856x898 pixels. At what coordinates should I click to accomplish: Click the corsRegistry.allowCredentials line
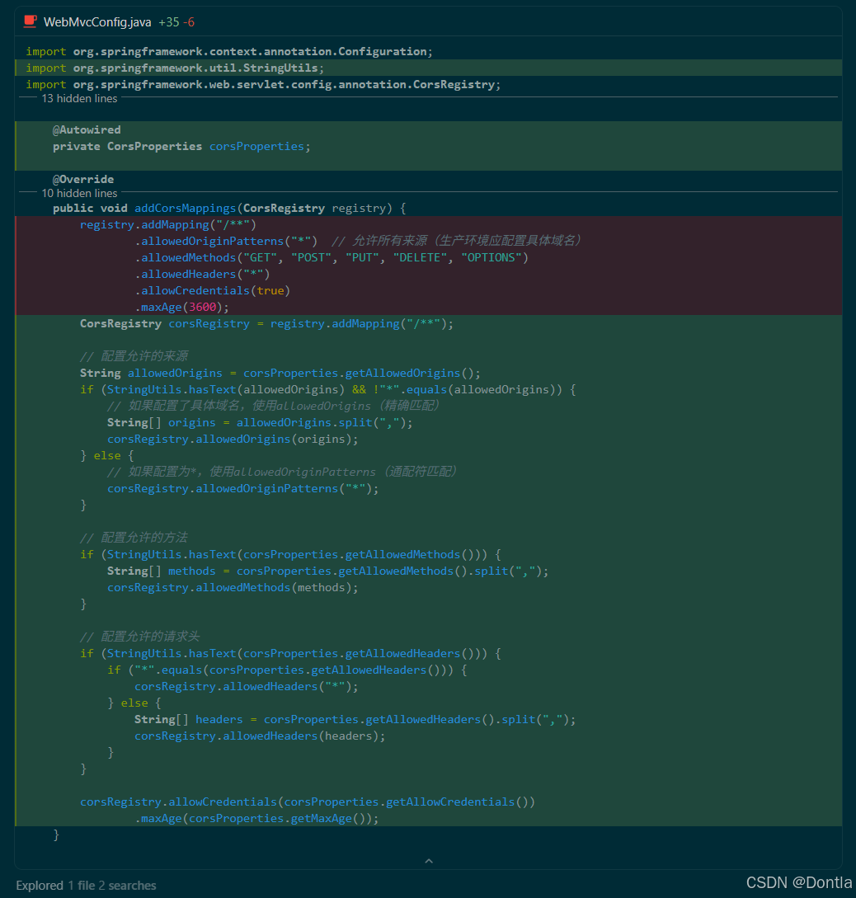point(308,802)
